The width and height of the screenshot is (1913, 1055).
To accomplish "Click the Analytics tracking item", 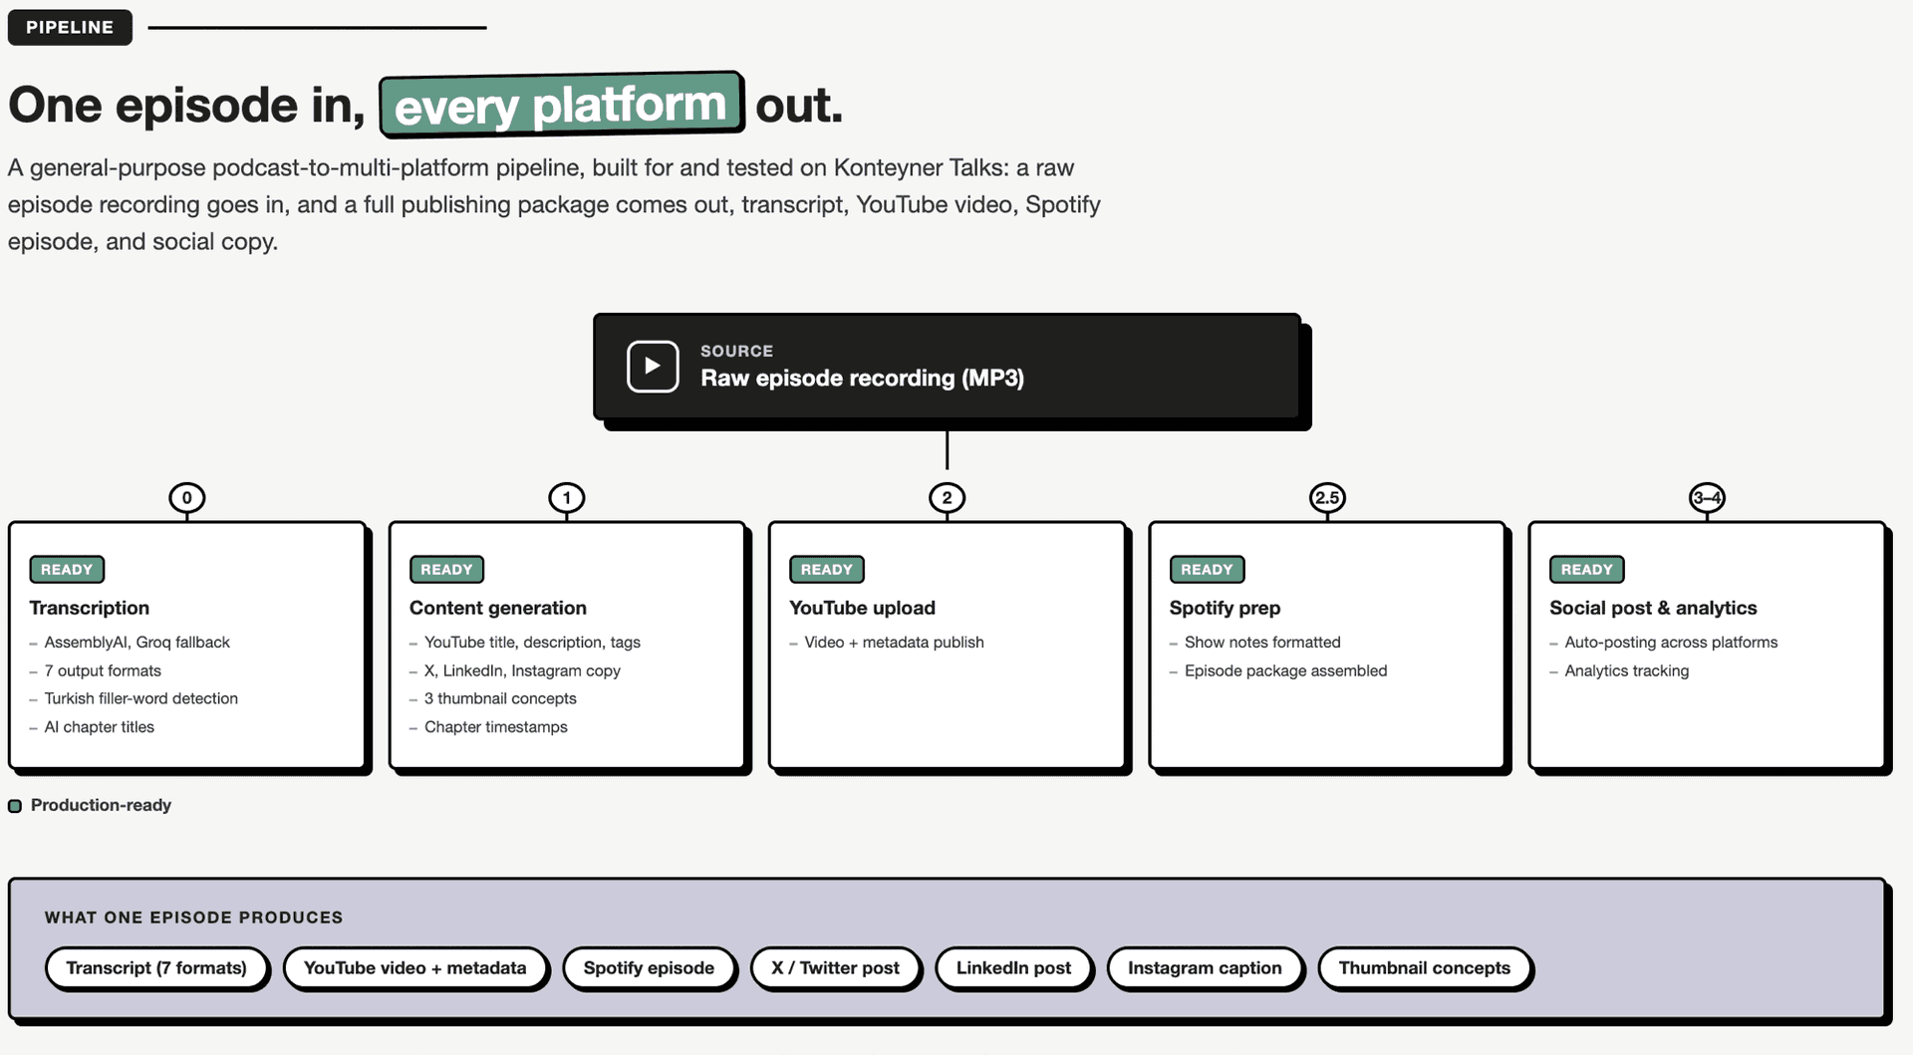I will 1626,670.
